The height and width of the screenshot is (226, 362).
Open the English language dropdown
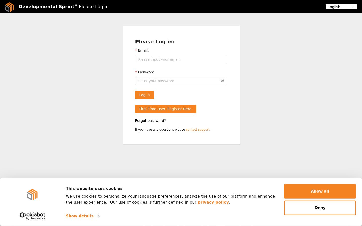coord(341,7)
